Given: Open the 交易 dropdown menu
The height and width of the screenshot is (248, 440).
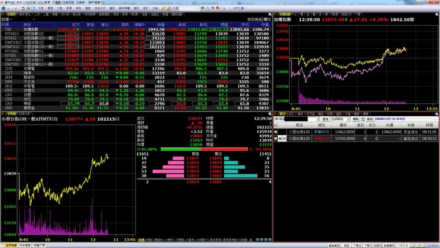Looking at the screenshot, I should [42, 8].
